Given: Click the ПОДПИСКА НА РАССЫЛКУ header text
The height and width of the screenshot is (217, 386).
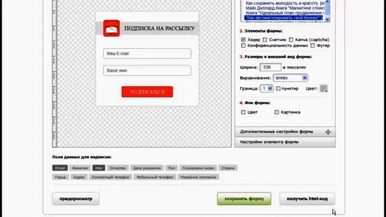Looking at the screenshot, I should 159,28.
